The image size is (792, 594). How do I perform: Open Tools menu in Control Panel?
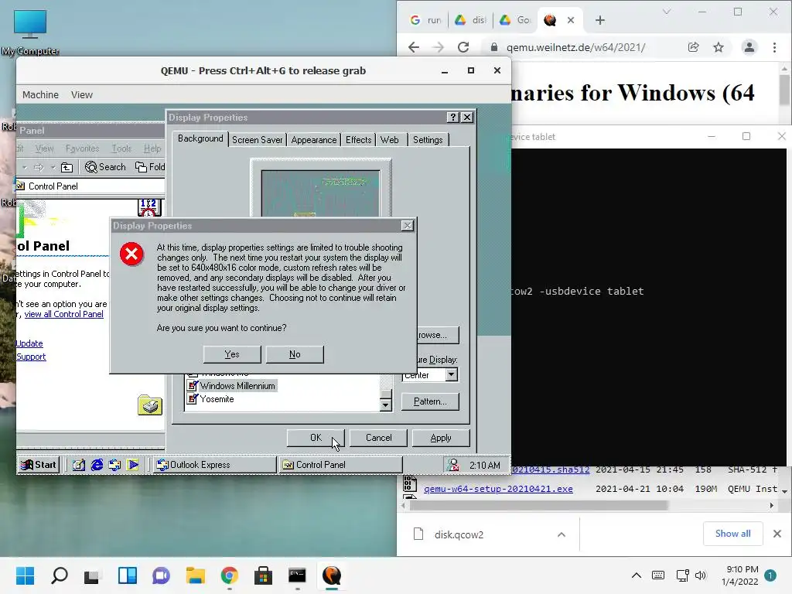121,148
